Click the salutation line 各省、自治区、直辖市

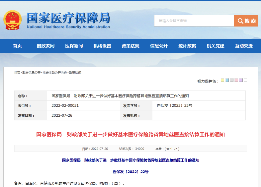(x=69, y=183)
